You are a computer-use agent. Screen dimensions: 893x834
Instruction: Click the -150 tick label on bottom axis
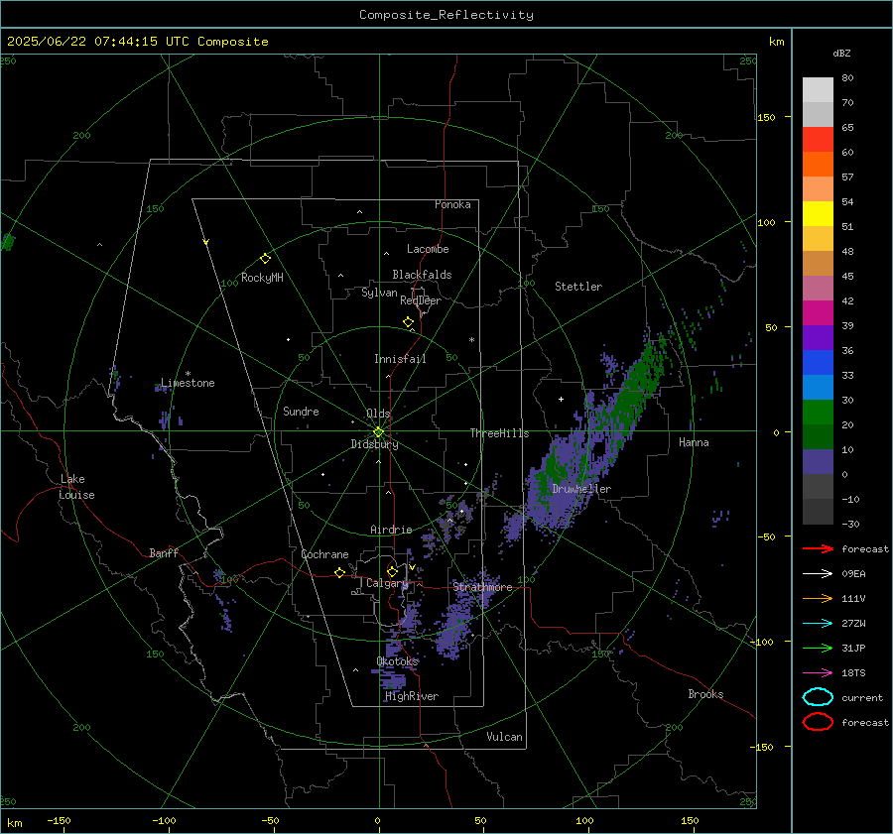[59, 820]
